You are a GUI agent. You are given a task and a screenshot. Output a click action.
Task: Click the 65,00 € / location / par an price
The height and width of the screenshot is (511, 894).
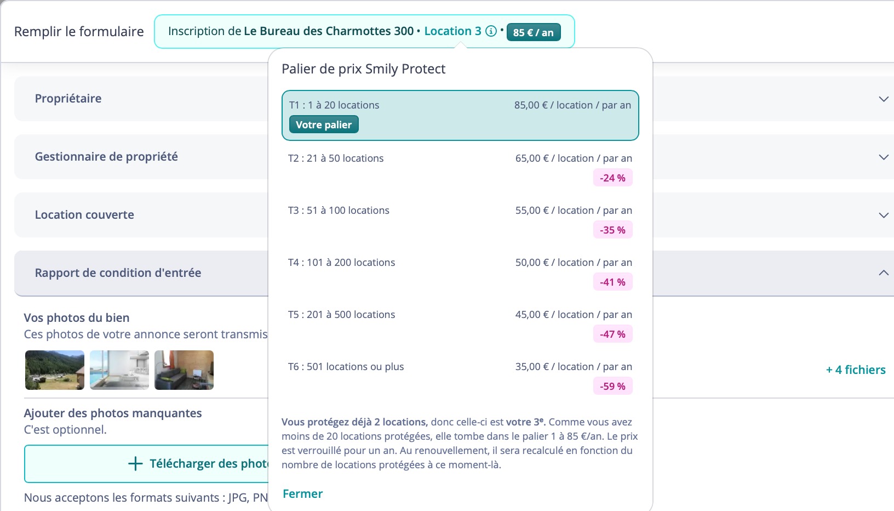tap(574, 158)
